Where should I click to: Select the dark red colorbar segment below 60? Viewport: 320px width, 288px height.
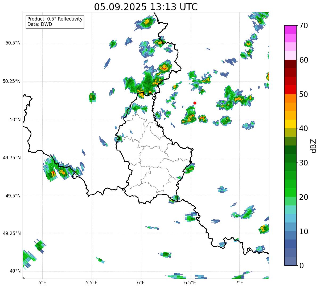click(x=290, y=64)
